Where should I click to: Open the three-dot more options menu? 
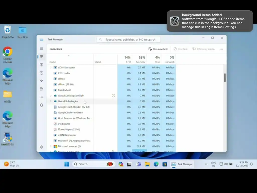click(221, 49)
